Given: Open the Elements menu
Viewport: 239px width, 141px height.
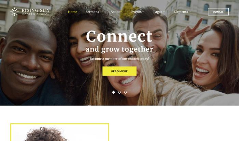Looking at the screenshot, I should (x=181, y=12).
